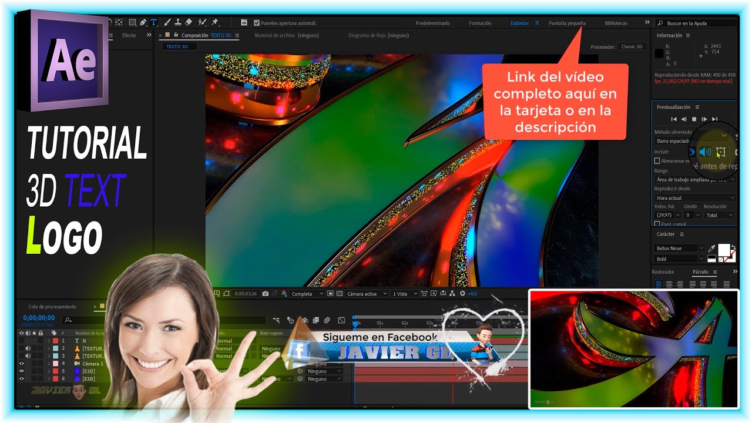Click the eyedropper in Carácter panel
This screenshot has height=423, width=752.
click(x=711, y=249)
